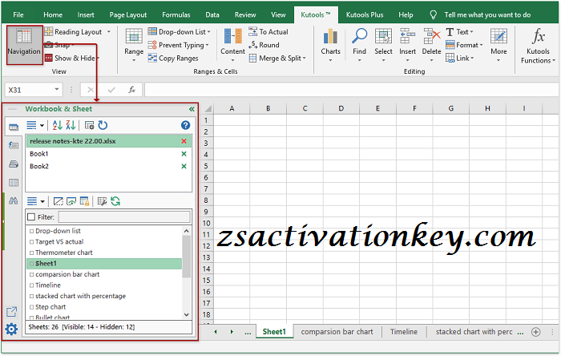Open the Insert tools in Editing group
Viewport: 561px width, 356px height.
pyautogui.click(x=407, y=45)
